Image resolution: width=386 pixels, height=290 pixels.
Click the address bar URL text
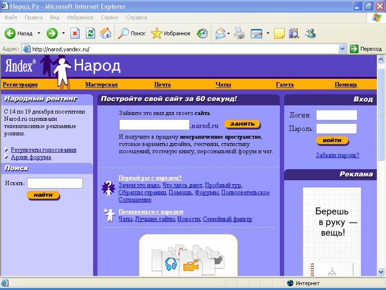[x=61, y=49]
